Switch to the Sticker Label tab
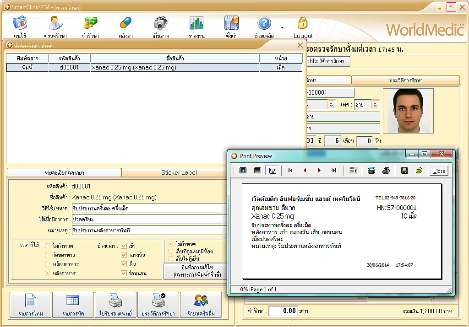 [x=179, y=172]
